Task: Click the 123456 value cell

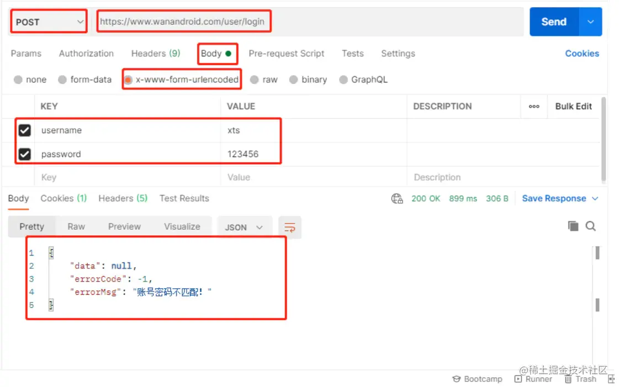Action: tap(314, 154)
